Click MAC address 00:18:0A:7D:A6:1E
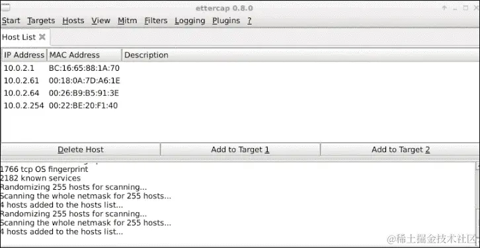The height and width of the screenshot is (248, 480). point(85,81)
